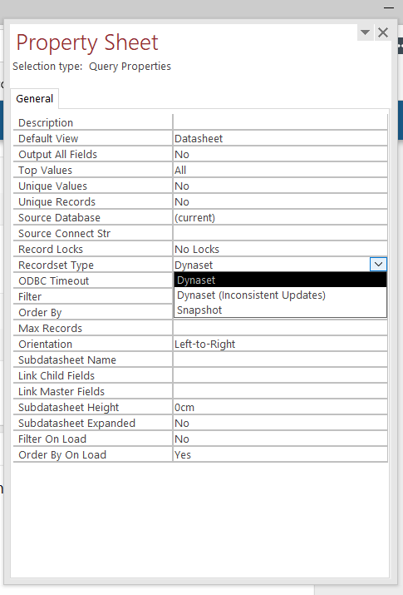Click the Order By On Load value
Image resolution: width=403 pixels, height=595 pixels.
pyautogui.click(x=280, y=454)
